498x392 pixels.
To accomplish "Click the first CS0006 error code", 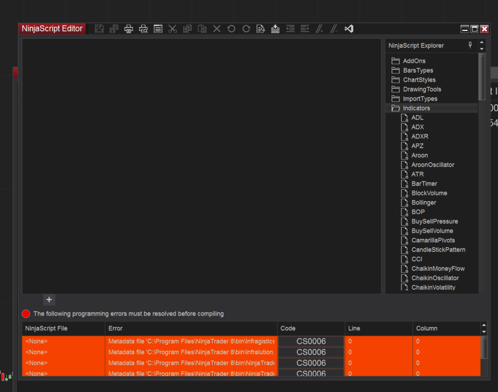I will click(311, 341).
